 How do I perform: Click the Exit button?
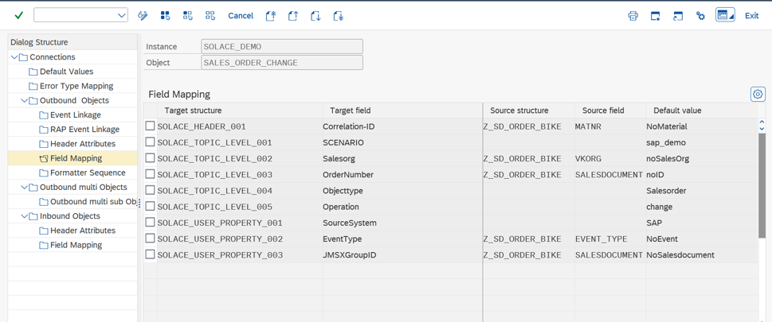click(x=752, y=16)
